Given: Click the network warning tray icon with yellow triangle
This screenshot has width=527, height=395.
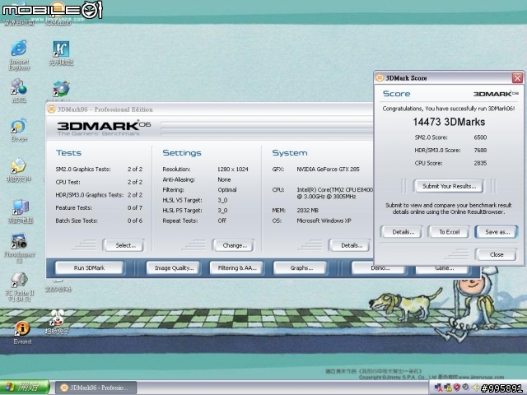Looking at the screenshot, I should pyautogui.click(x=448, y=388).
